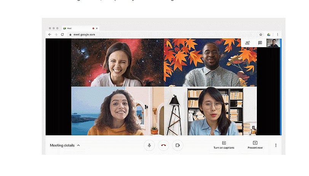309x176 pixels.
Task: Click the self-view thumbnail
Action: pos(273,43)
